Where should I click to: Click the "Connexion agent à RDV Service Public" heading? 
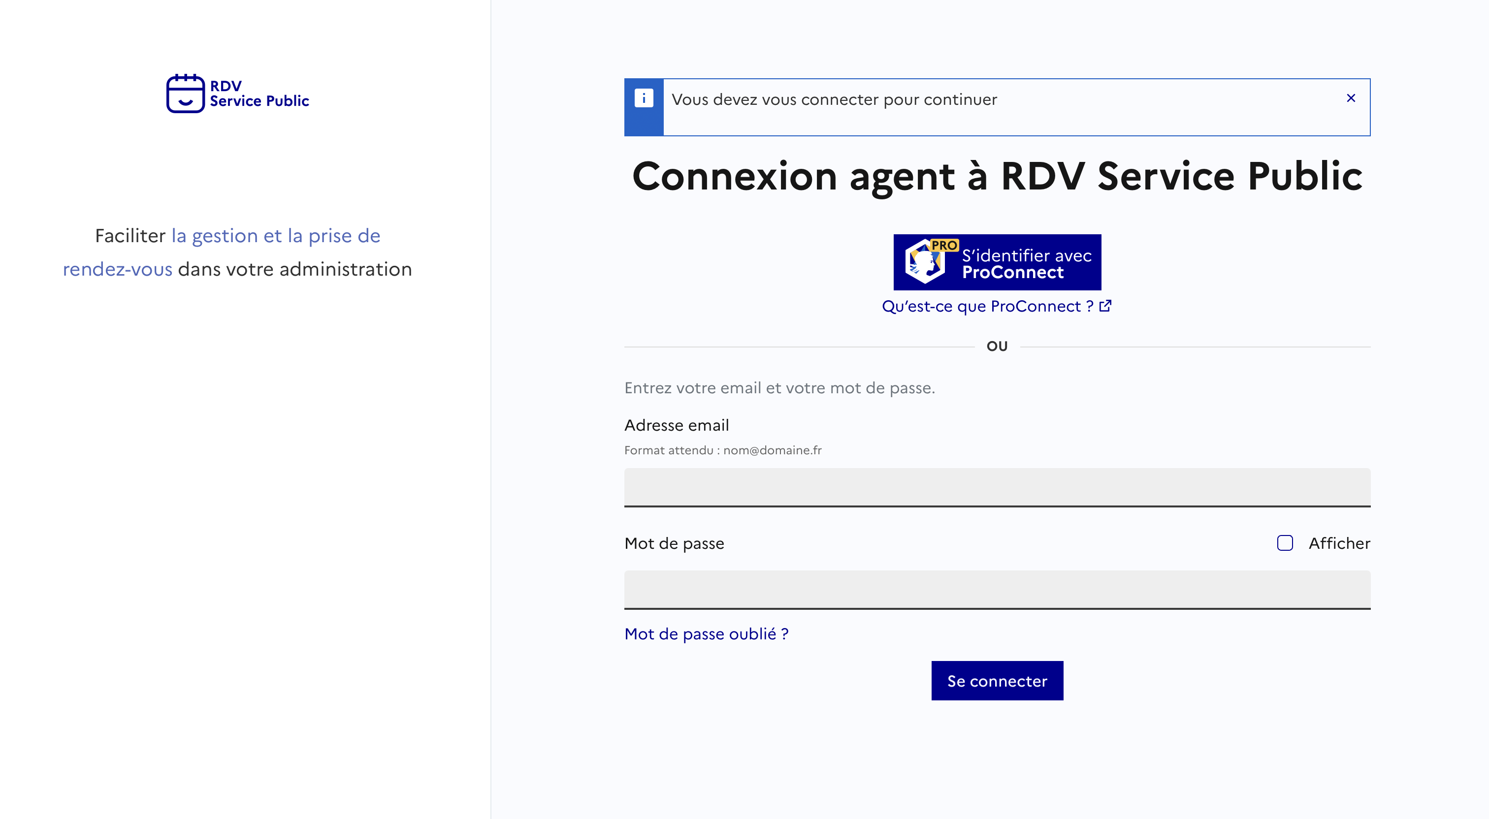(997, 176)
